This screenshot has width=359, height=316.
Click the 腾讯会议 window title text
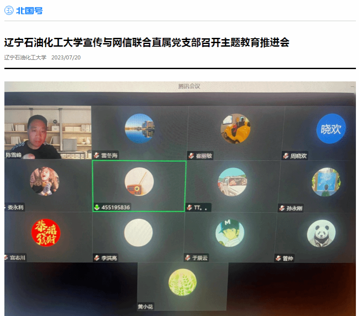tap(189, 86)
